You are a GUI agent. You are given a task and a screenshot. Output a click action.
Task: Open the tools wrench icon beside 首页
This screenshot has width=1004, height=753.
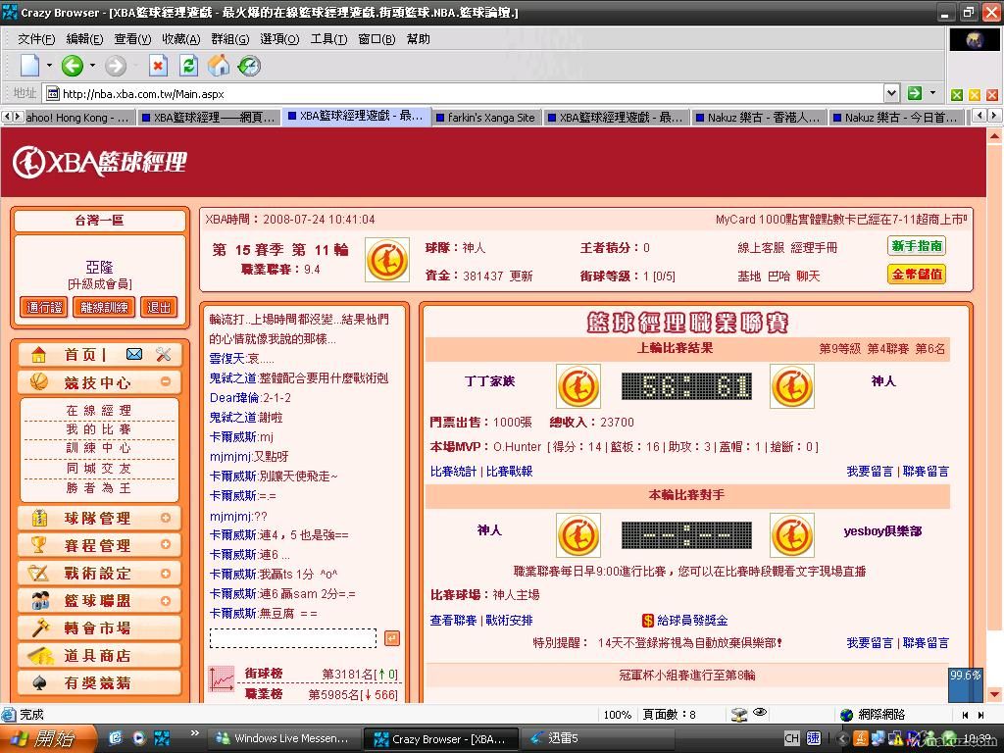click(x=164, y=354)
